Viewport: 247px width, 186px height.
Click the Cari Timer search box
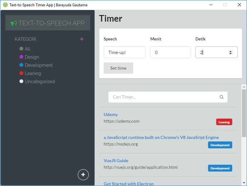pos(163,97)
